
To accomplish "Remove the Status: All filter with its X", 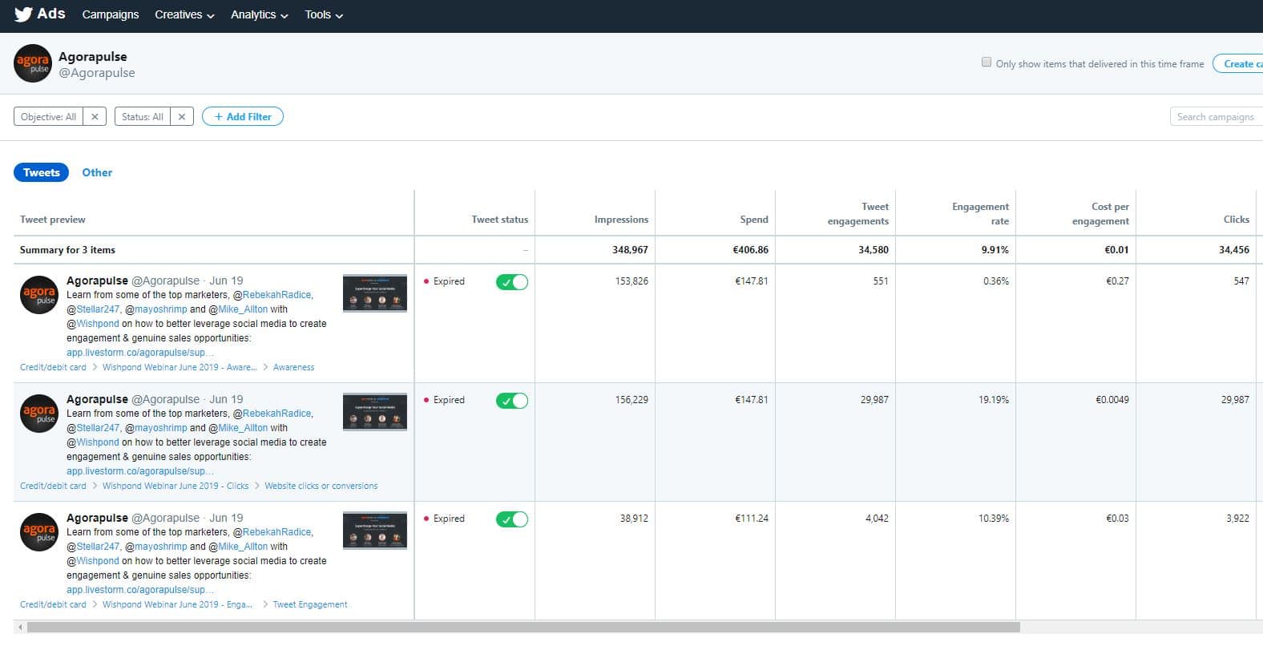I will 182,116.
